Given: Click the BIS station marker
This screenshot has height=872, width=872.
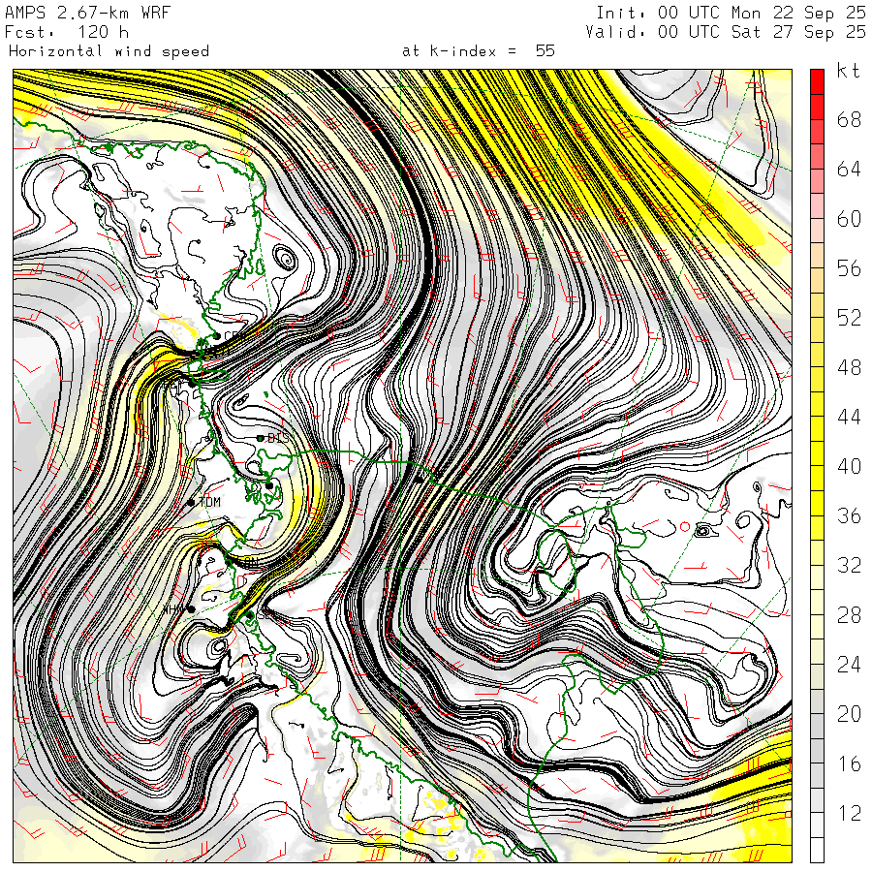Looking at the screenshot, I should (261, 439).
